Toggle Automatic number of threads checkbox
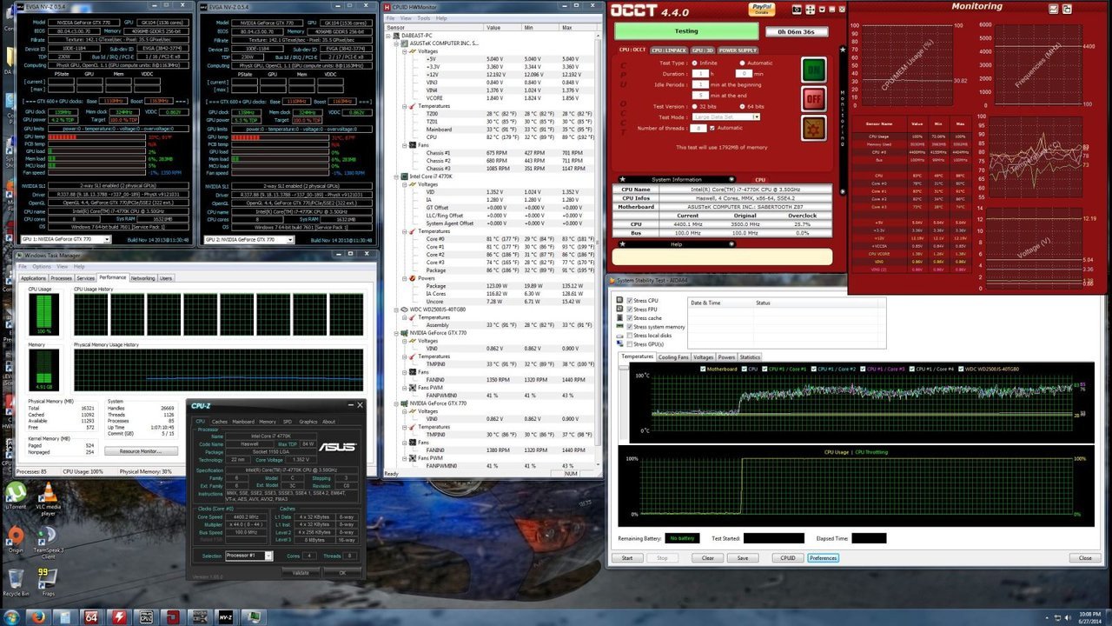This screenshot has width=1112, height=626. (x=712, y=128)
